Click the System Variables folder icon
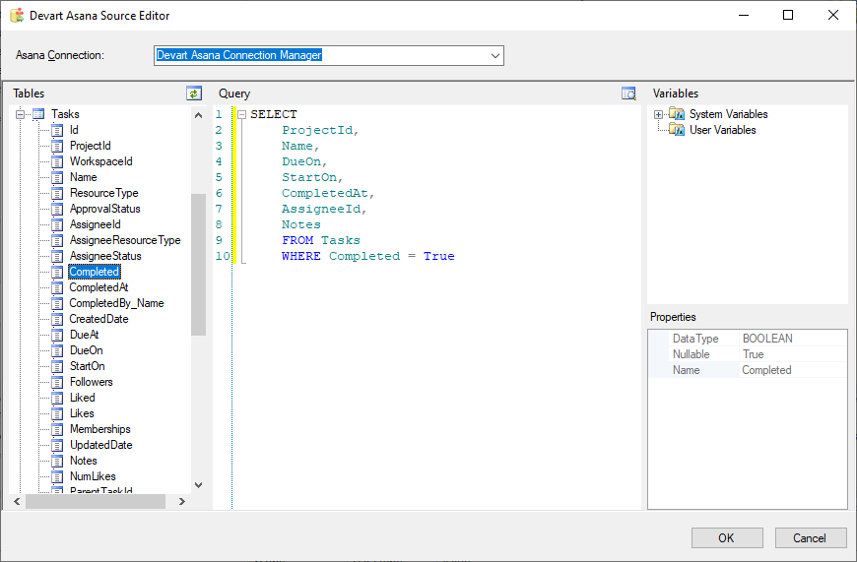 tap(676, 114)
